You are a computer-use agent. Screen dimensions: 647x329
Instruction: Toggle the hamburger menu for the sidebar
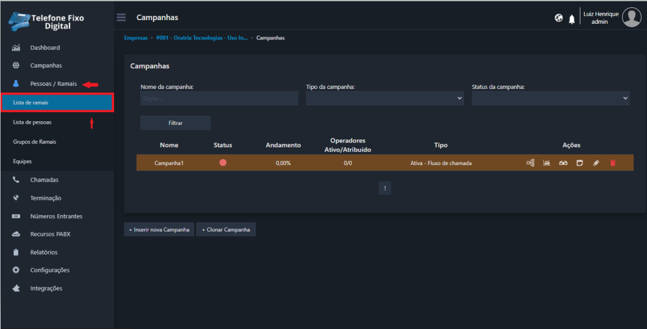(121, 17)
